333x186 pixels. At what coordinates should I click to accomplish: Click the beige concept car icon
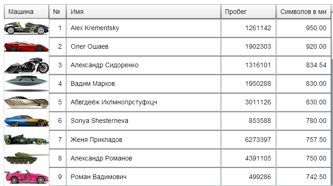(x=27, y=102)
